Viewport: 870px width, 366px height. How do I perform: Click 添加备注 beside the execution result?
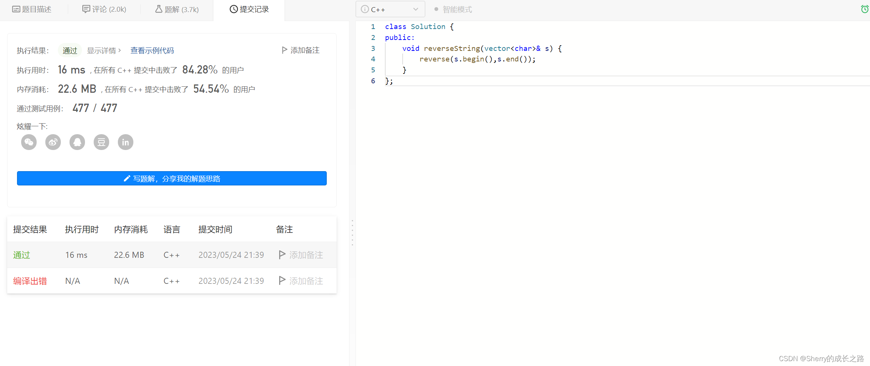pos(301,50)
